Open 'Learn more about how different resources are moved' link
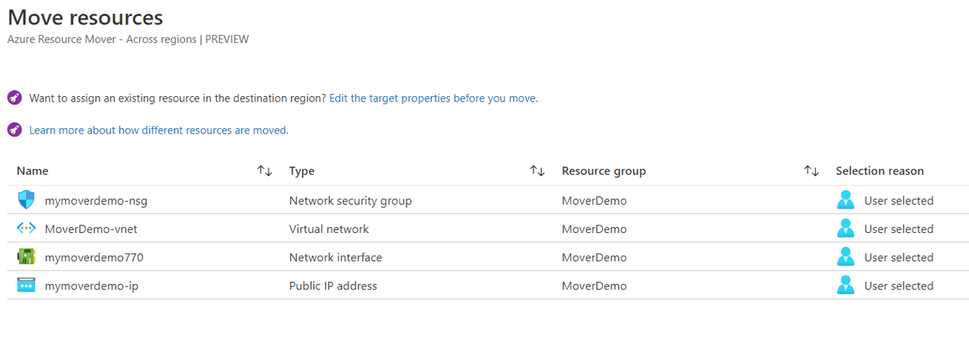 click(158, 130)
